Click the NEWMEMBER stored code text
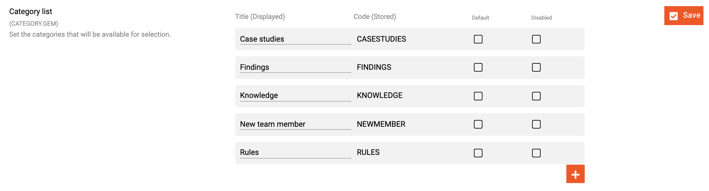Viewport: 709px width, 191px height. pyautogui.click(x=381, y=124)
